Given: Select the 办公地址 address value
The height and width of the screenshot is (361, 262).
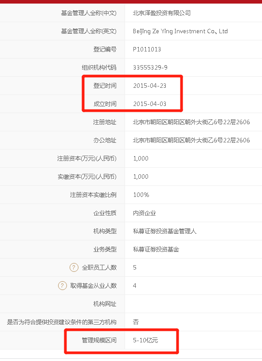Looking at the screenshot, I should pyautogui.click(x=192, y=140).
